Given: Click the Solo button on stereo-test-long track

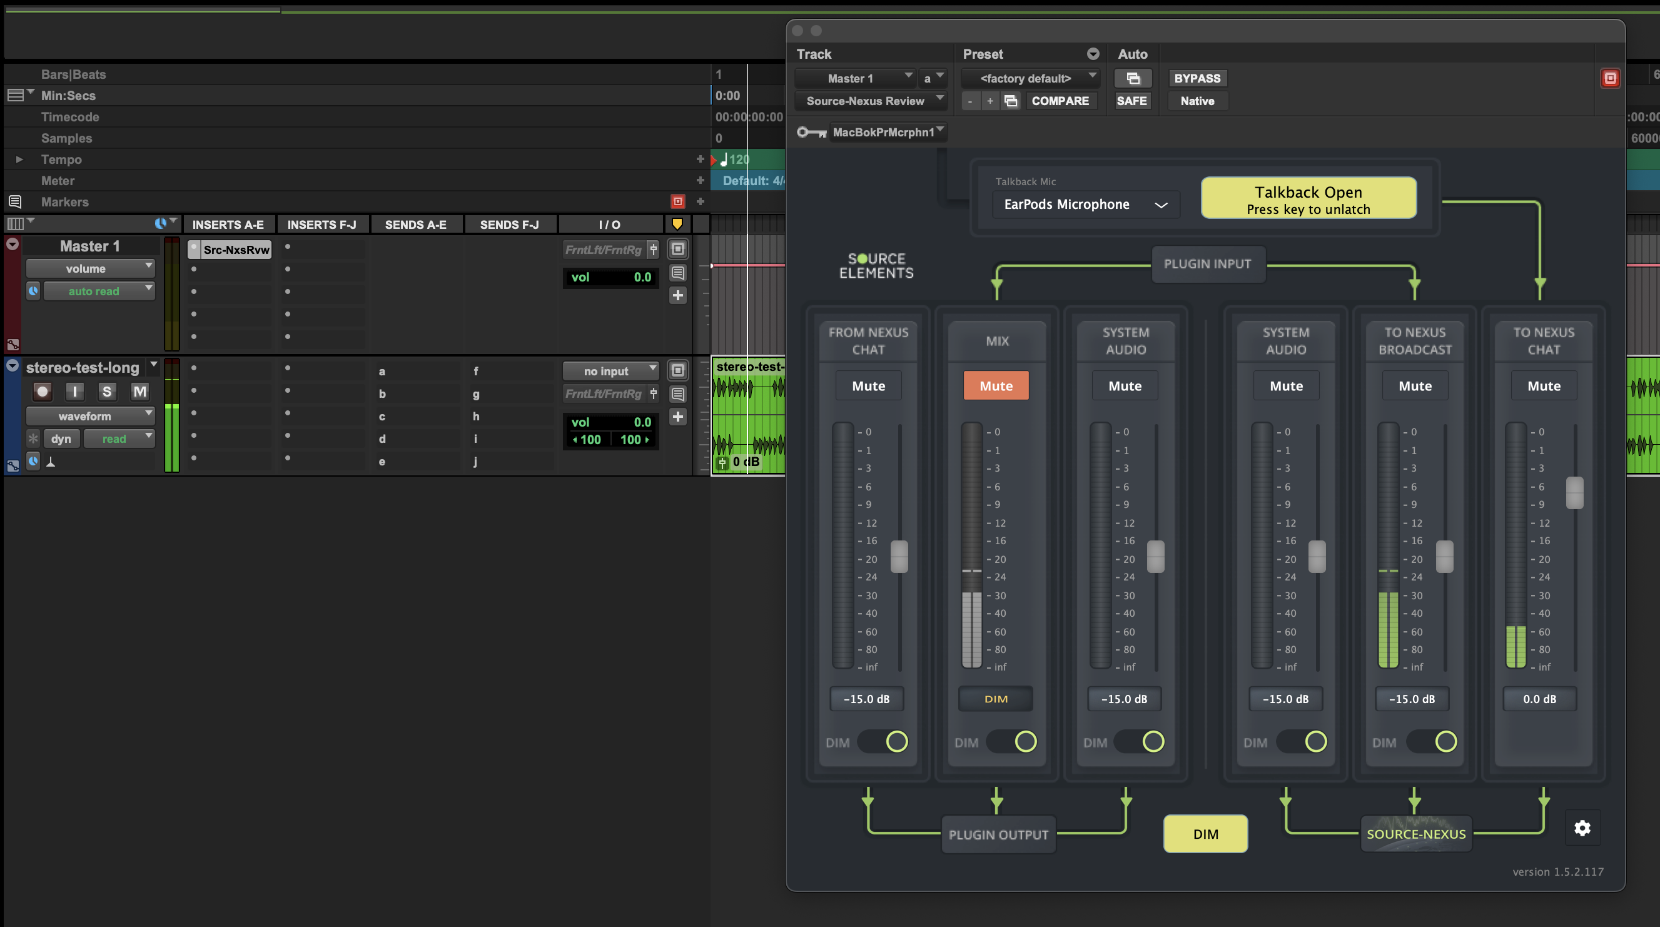Looking at the screenshot, I should point(106,392).
